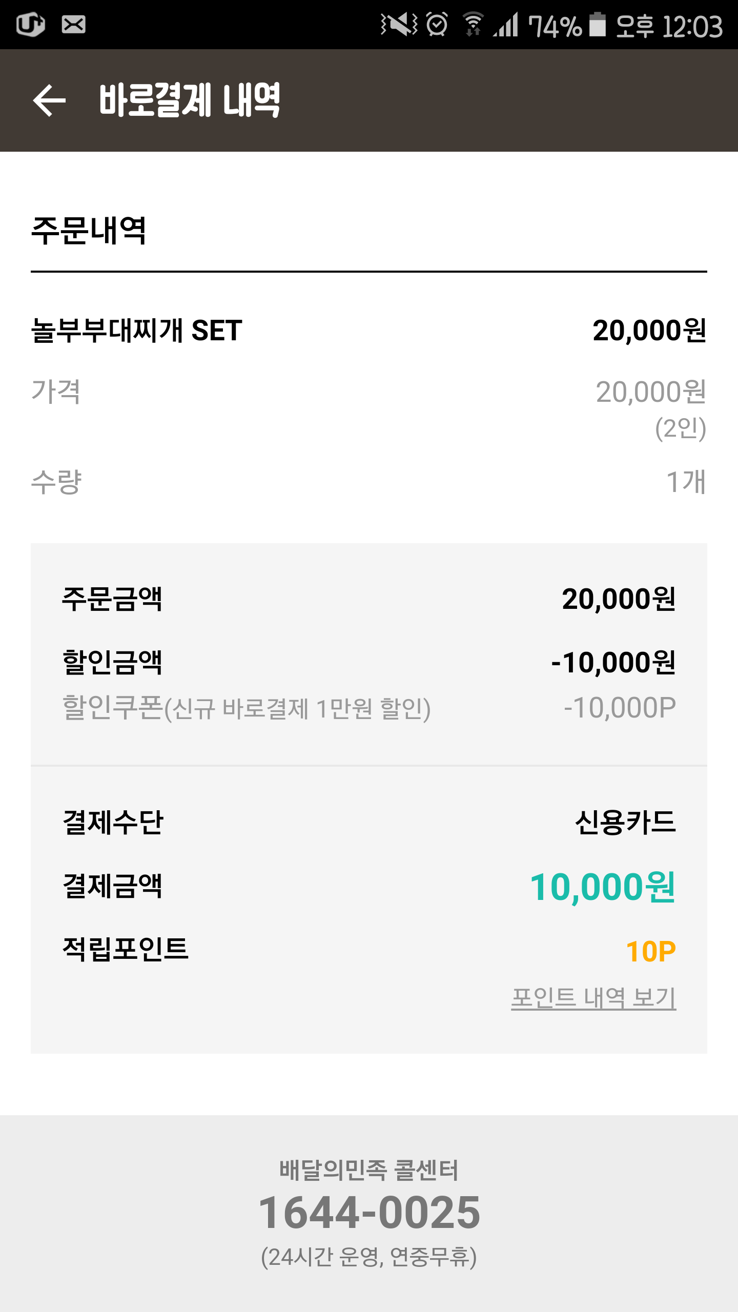The image size is (738, 1312).
Task: Call the 1644-0025 call center number
Action: (369, 1213)
